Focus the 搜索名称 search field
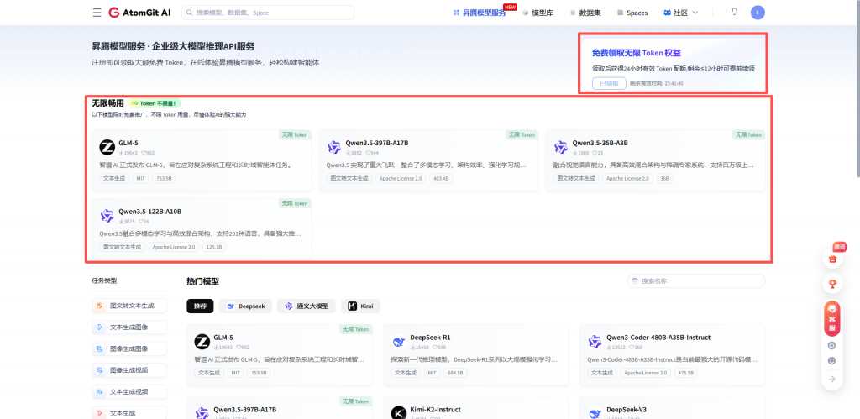This screenshot has height=419, width=860. tap(696, 280)
